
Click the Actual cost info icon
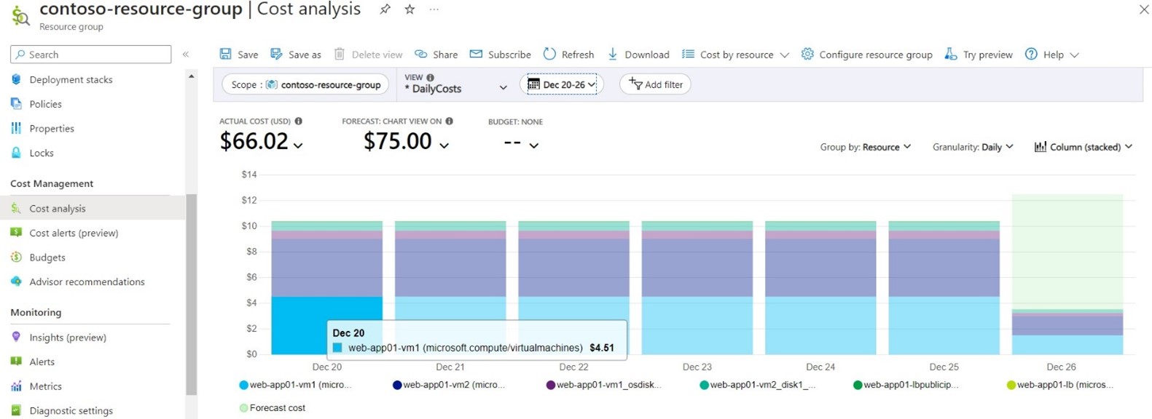pyautogui.click(x=299, y=121)
